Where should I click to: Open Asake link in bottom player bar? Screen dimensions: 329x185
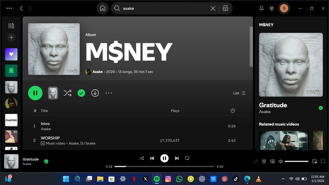pyautogui.click(x=27, y=164)
